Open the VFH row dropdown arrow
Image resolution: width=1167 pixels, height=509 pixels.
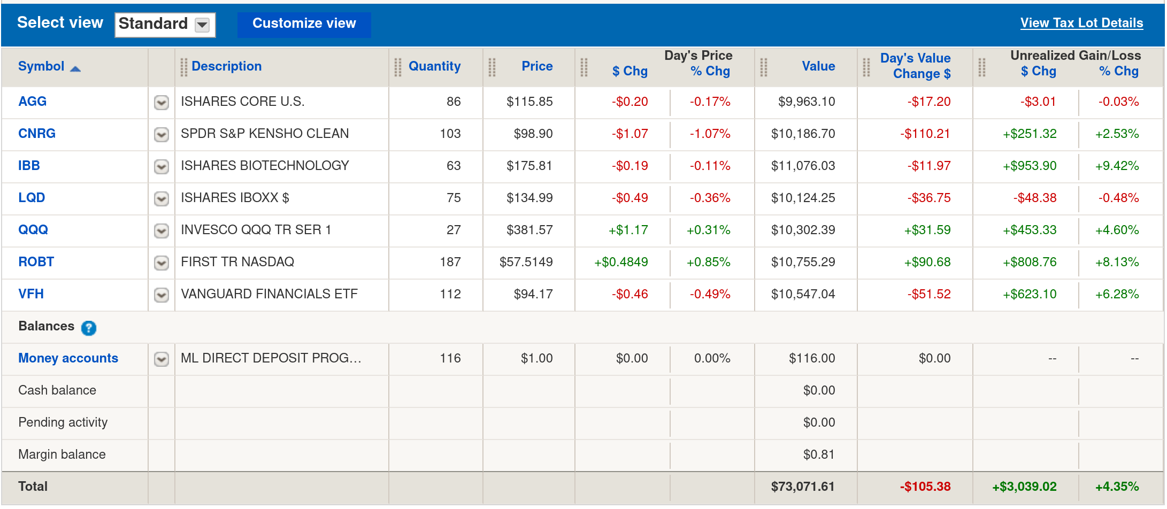pyautogui.click(x=161, y=295)
